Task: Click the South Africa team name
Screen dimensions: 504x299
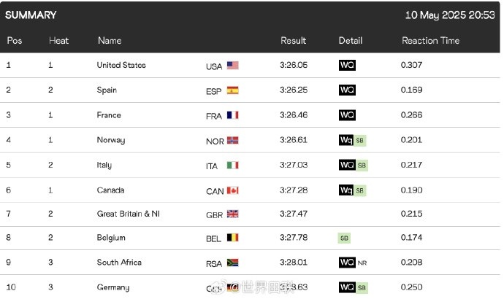Action: click(119, 262)
